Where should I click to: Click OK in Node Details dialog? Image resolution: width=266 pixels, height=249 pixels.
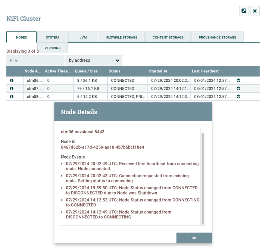coord(194,238)
